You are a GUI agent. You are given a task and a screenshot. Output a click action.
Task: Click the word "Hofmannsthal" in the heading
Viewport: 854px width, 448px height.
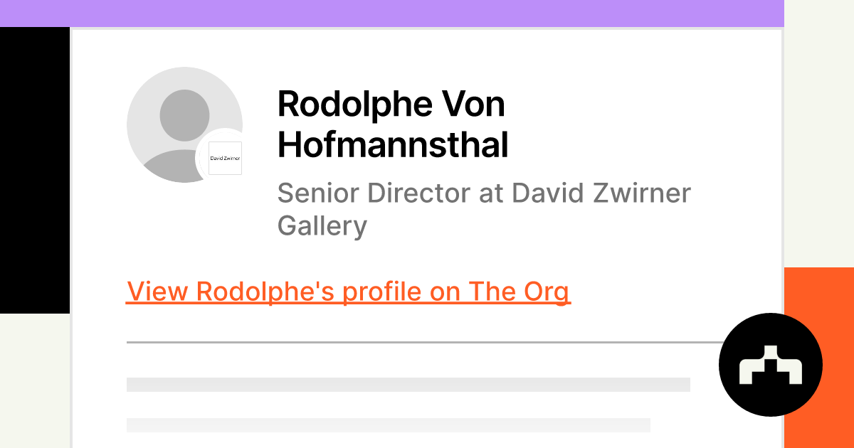(393, 145)
